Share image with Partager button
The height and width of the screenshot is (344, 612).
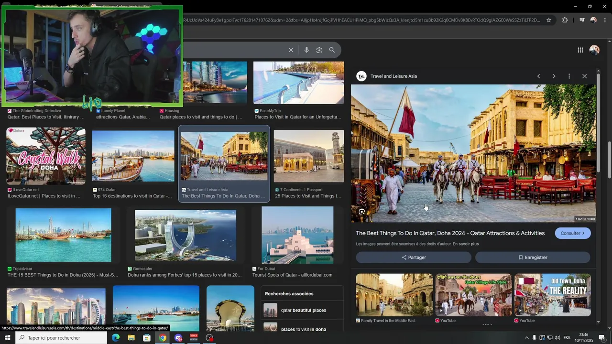[x=414, y=258]
